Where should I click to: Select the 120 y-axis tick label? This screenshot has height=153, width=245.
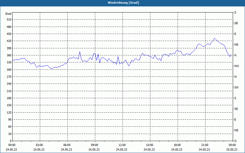click(9, 112)
